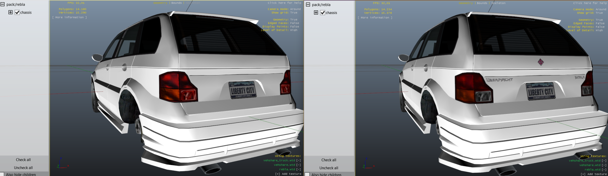Screen dimensions: 608x176
Task: Remove rebla.wtd texture in right viewer
Action: coord(604,170)
